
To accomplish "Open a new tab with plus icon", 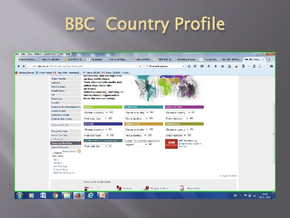I will pos(269,59).
